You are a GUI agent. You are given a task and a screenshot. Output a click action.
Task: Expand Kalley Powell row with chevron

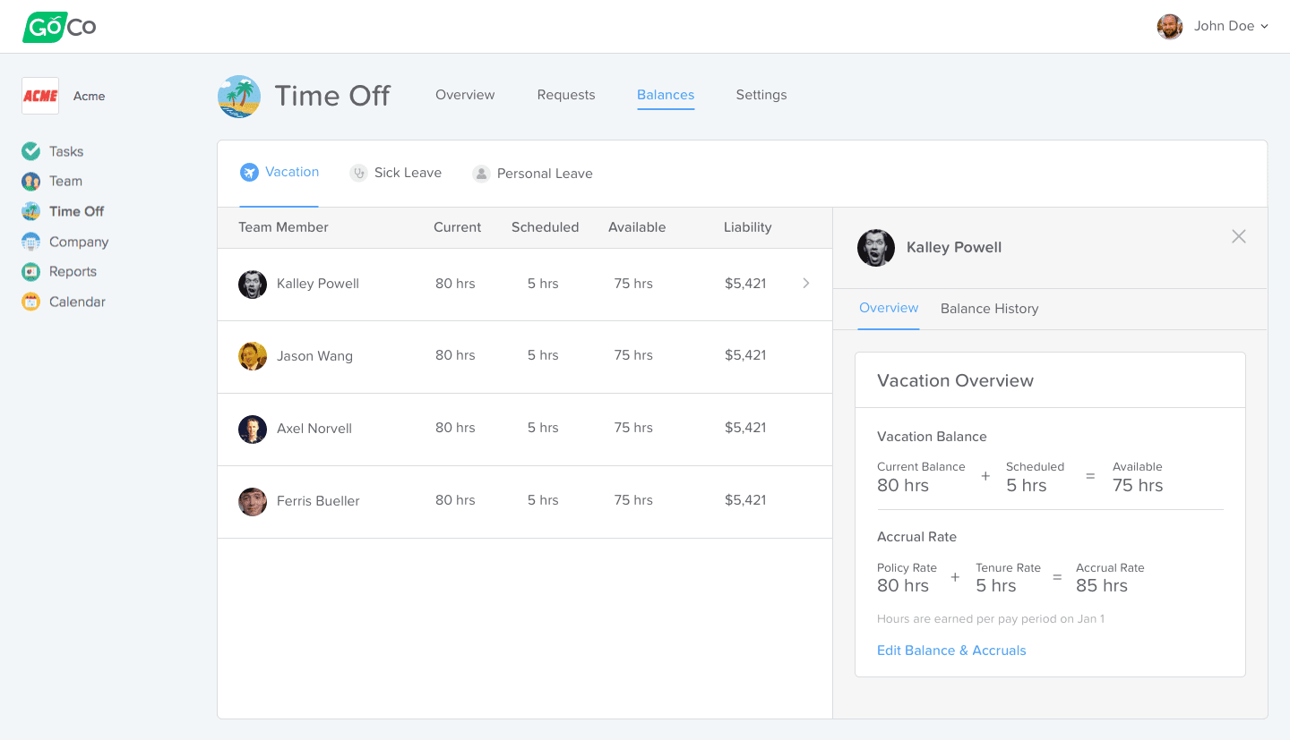806,283
